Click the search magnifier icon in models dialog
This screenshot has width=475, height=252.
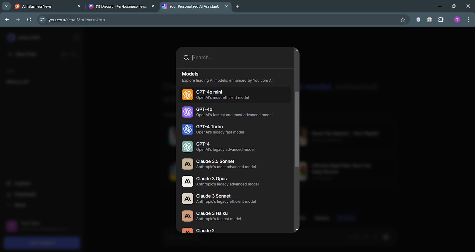pos(186,58)
